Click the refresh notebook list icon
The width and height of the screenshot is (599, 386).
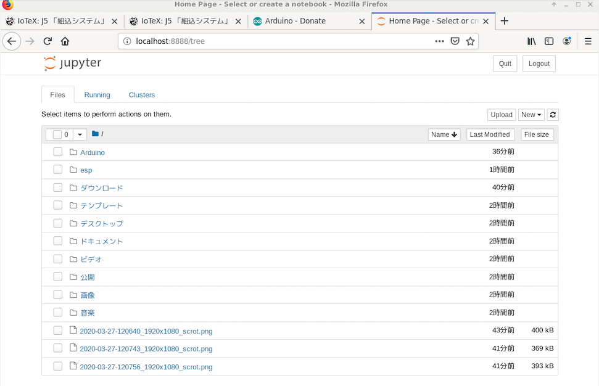point(553,115)
